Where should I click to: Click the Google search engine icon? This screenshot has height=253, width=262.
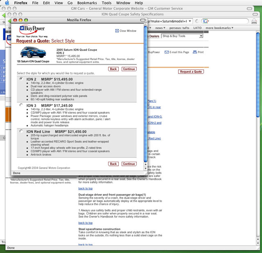pos(205,21)
